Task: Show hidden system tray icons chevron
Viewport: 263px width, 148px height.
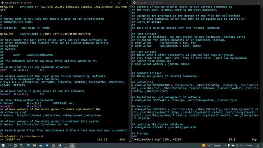Action: (225, 145)
